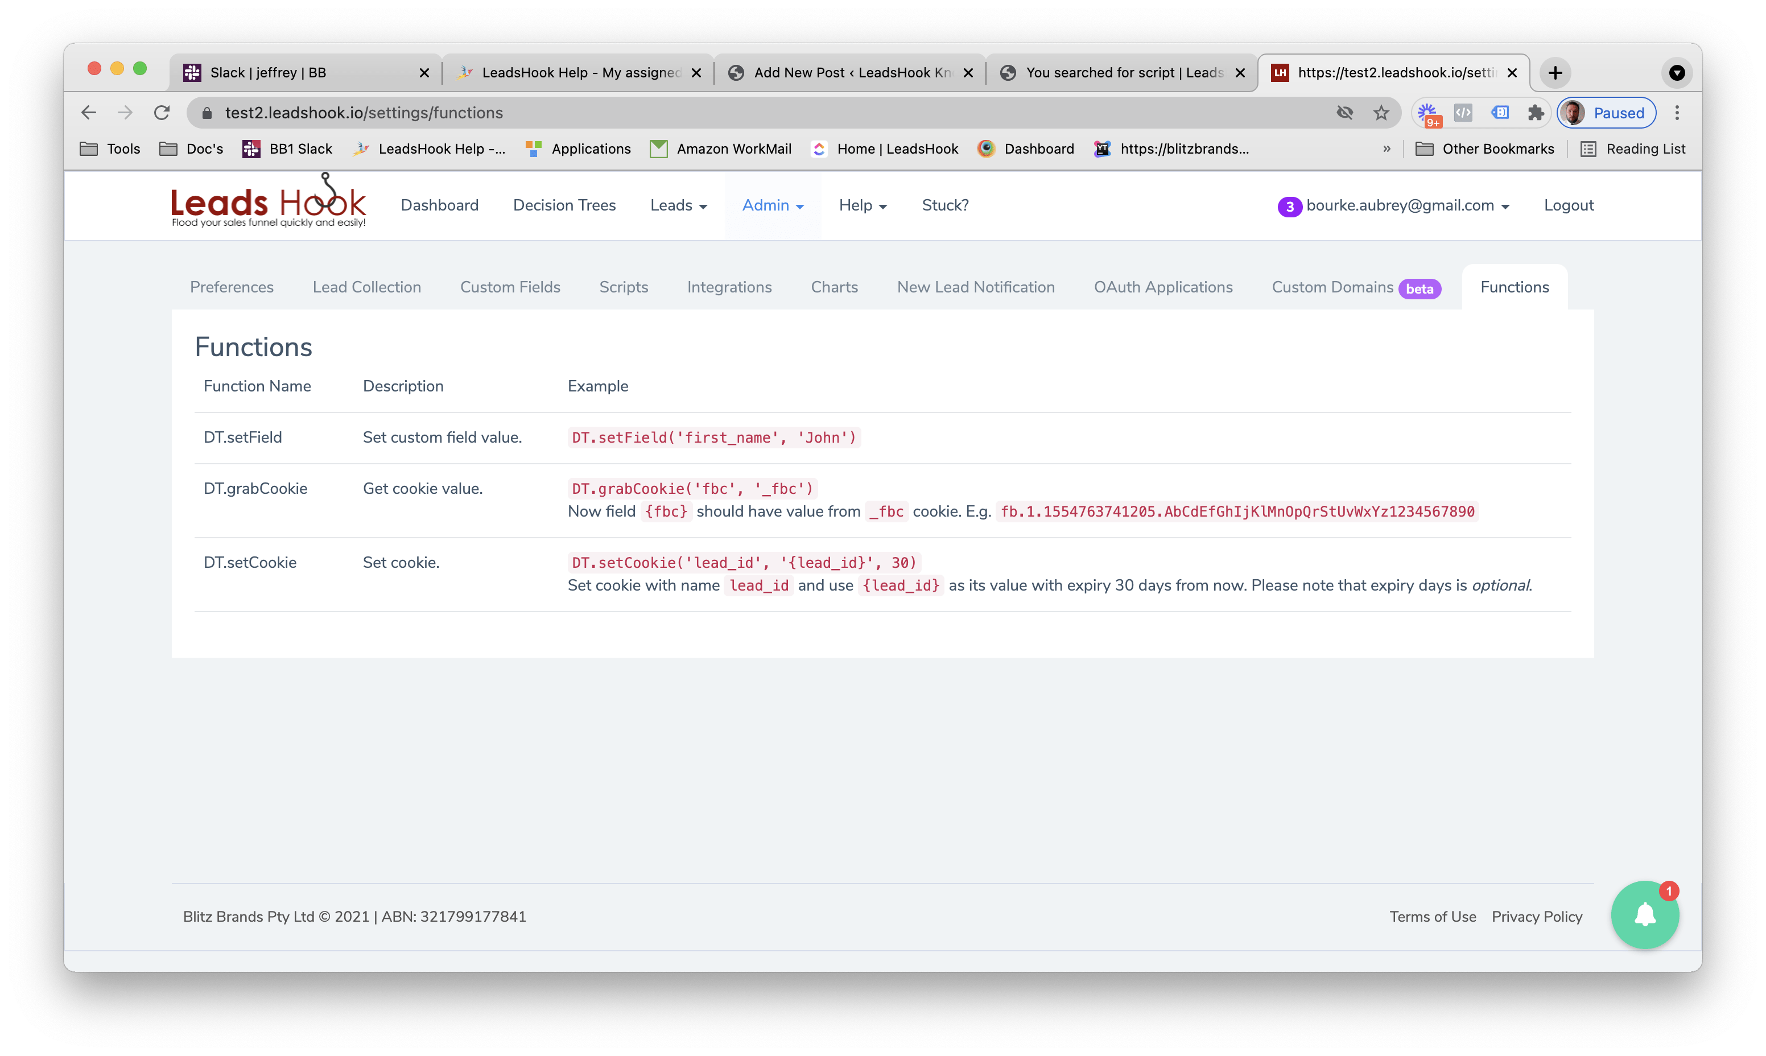Open the Home | LeadsHook bookmark
1766x1056 pixels.
pos(885,148)
